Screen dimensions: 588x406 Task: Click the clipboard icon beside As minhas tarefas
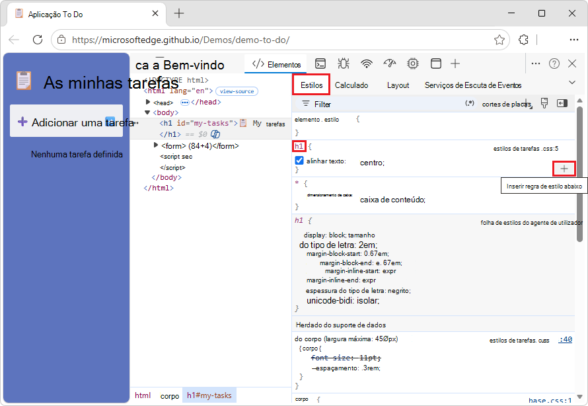click(x=24, y=81)
